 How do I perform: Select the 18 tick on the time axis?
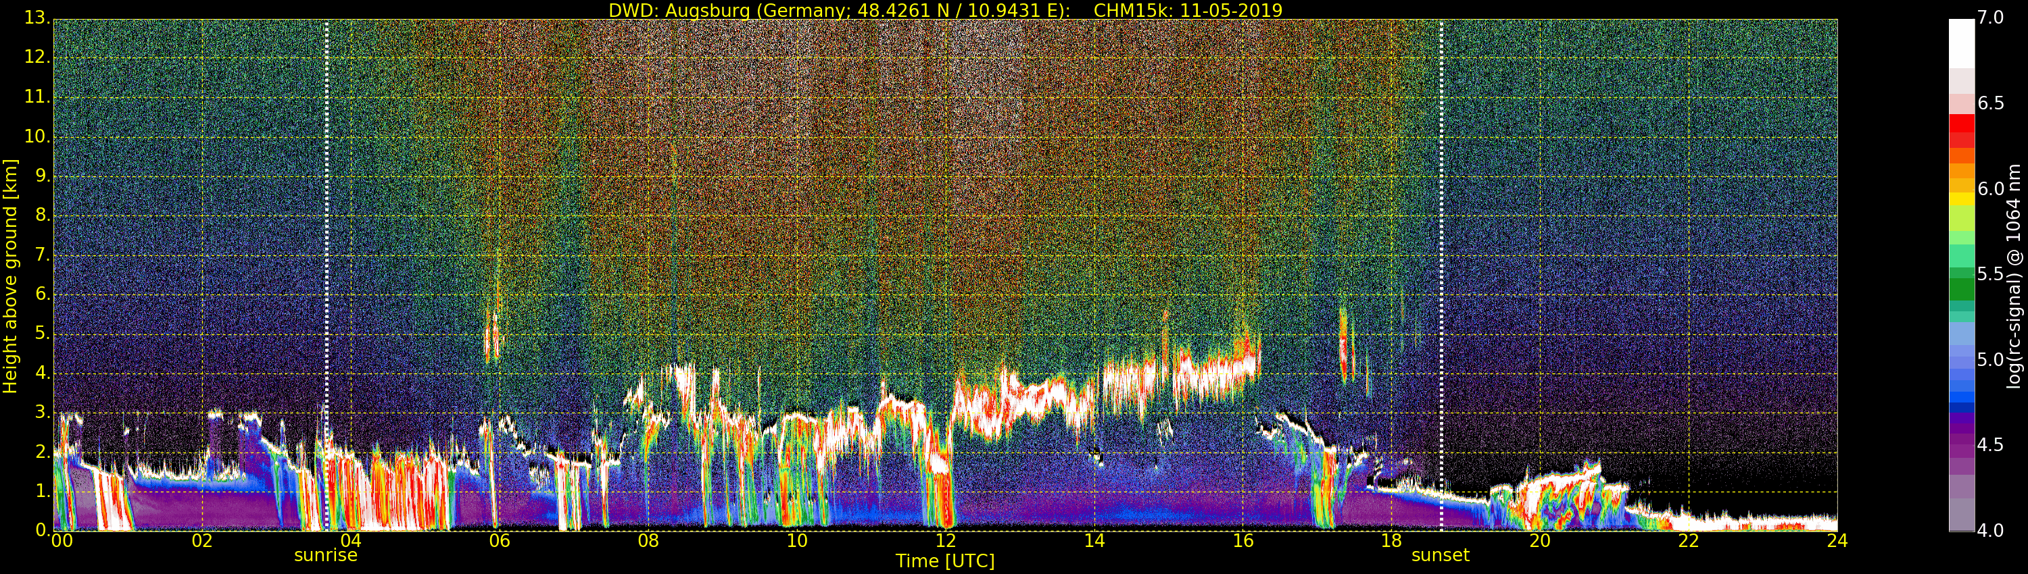click(x=1391, y=540)
